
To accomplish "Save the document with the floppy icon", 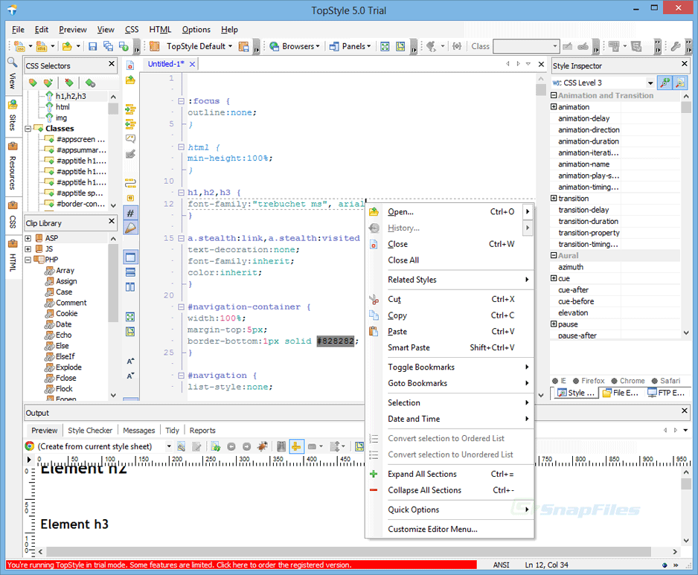I will [92, 46].
